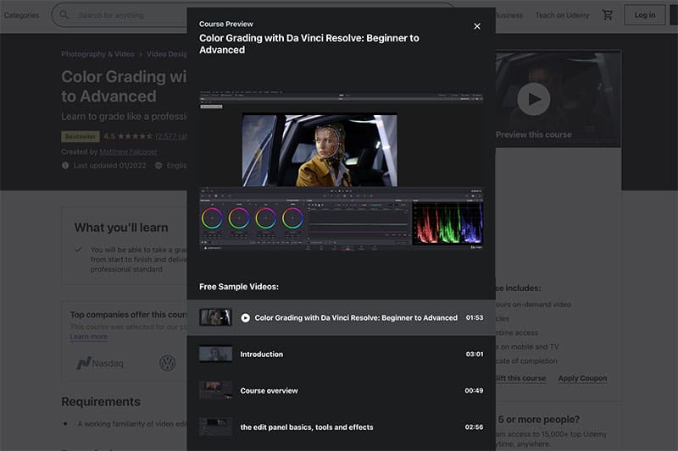
Task: Click the 03:01 duration of Introduction
Action: (x=475, y=354)
